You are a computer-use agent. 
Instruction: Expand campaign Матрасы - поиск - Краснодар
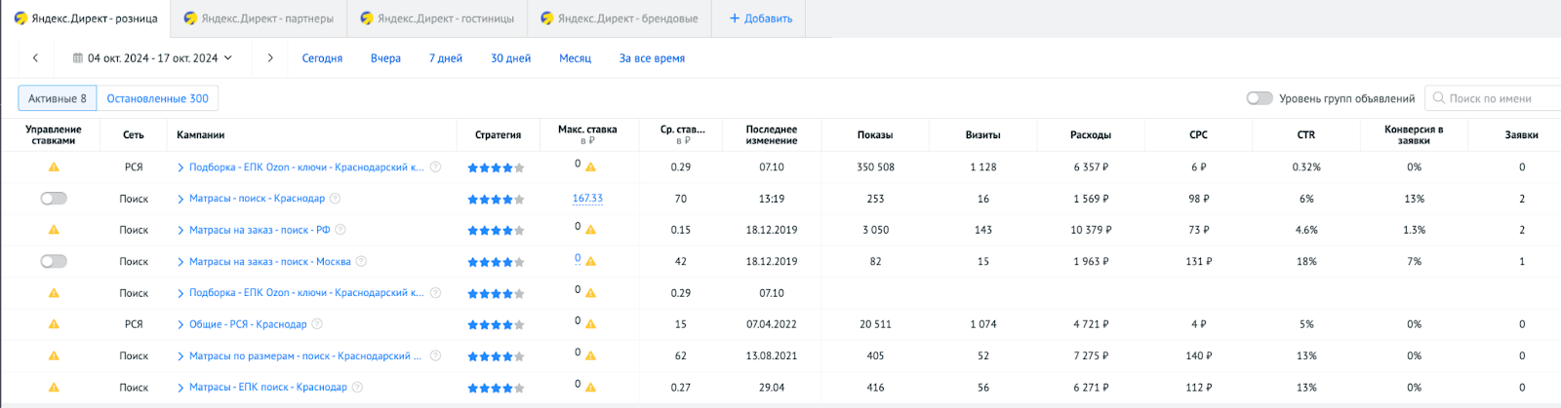pyautogui.click(x=181, y=199)
